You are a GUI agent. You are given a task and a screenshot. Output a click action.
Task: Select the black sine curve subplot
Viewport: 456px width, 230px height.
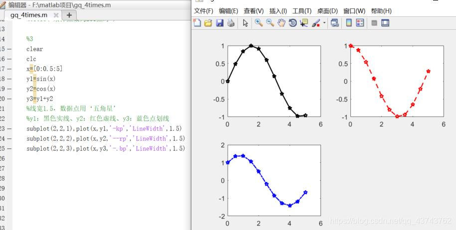(x=274, y=81)
